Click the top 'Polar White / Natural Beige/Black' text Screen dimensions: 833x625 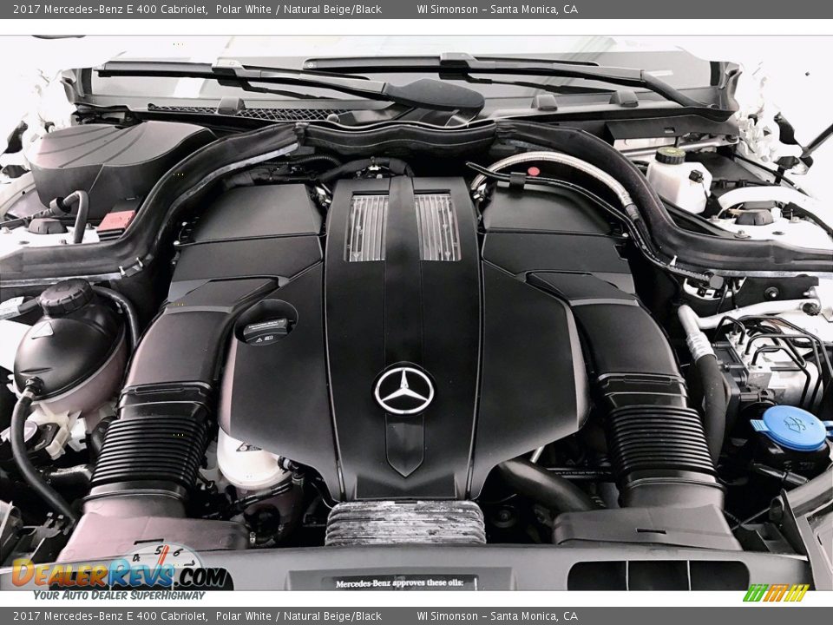coord(298,9)
